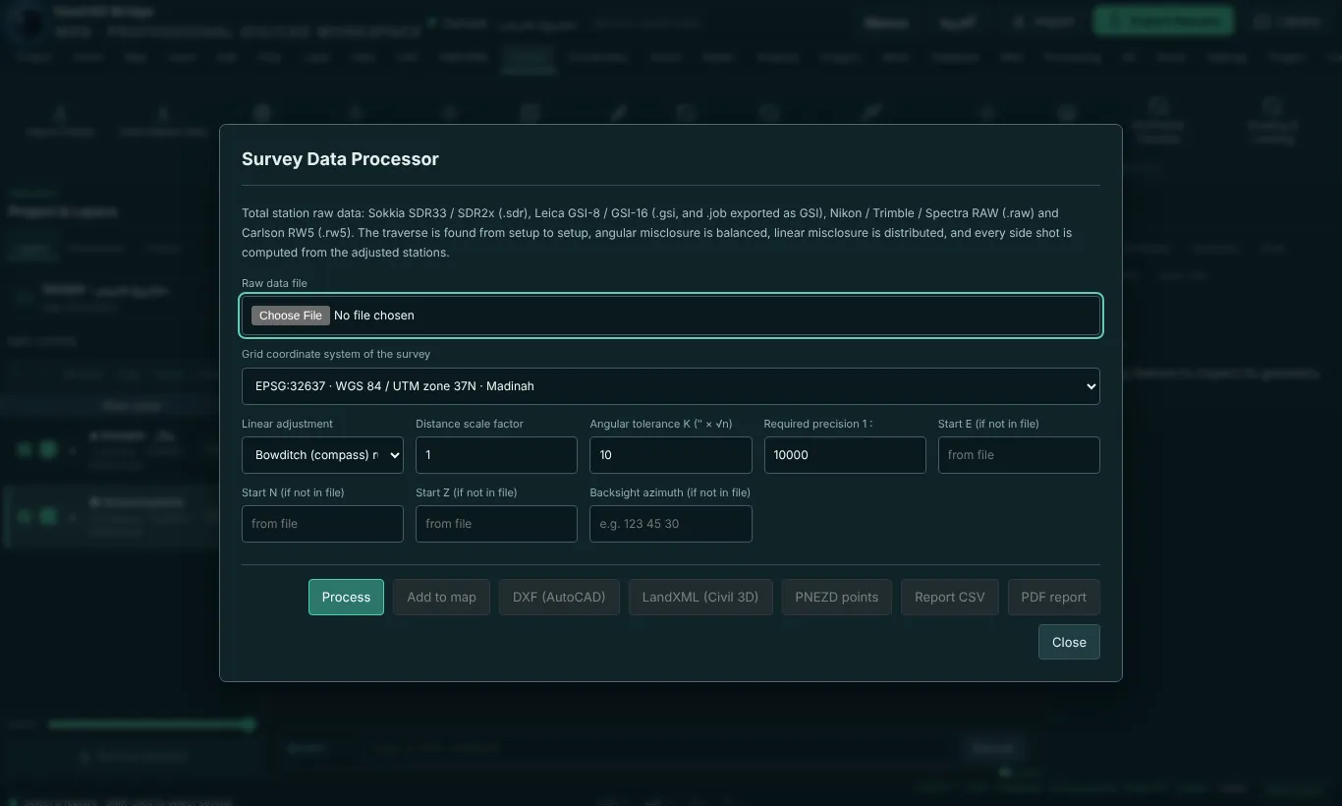This screenshot has height=806, width=1342.
Task: Click the Backsight azimuth input field
Action: (x=671, y=524)
